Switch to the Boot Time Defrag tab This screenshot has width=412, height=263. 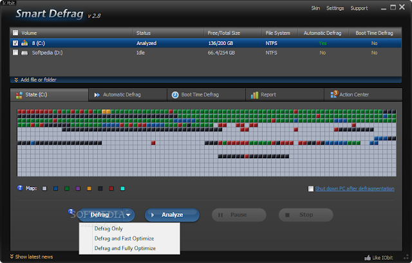(x=206, y=95)
